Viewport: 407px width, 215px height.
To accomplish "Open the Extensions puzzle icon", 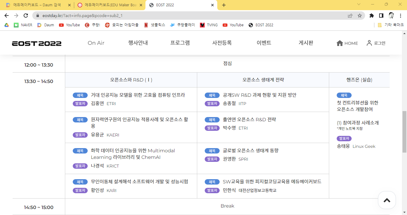I will (x=372, y=16).
